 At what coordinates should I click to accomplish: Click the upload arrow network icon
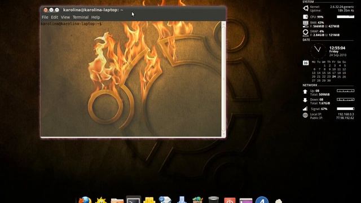click(305, 91)
